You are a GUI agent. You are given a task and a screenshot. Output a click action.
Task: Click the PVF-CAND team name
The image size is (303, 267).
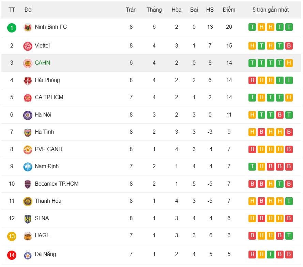click(x=48, y=149)
